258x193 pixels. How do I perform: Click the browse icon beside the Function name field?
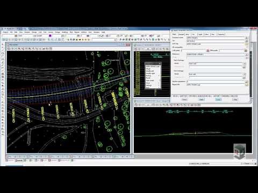click(x=247, y=38)
